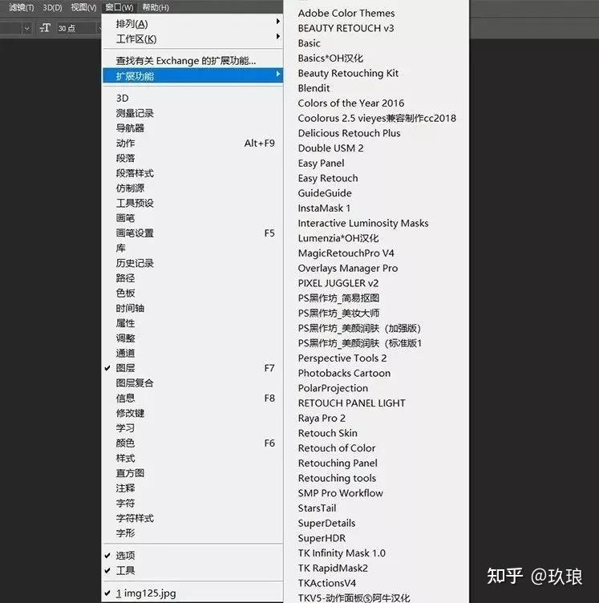Open the 画笔 panel
The height and width of the screenshot is (603, 599).
pos(192,218)
